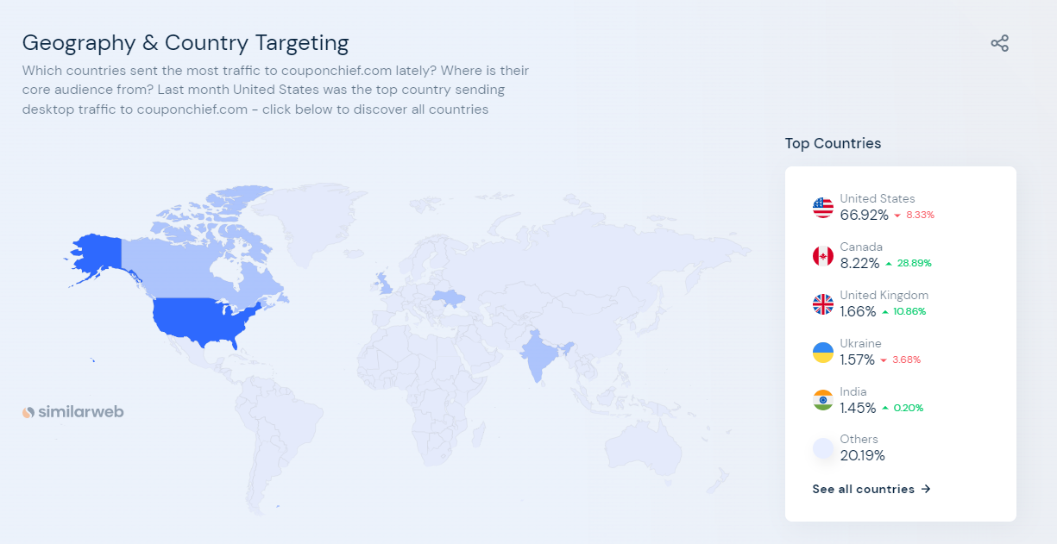The image size is (1057, 544).
Task: Click the arrow next to See all countries
Action: point(926,489)
